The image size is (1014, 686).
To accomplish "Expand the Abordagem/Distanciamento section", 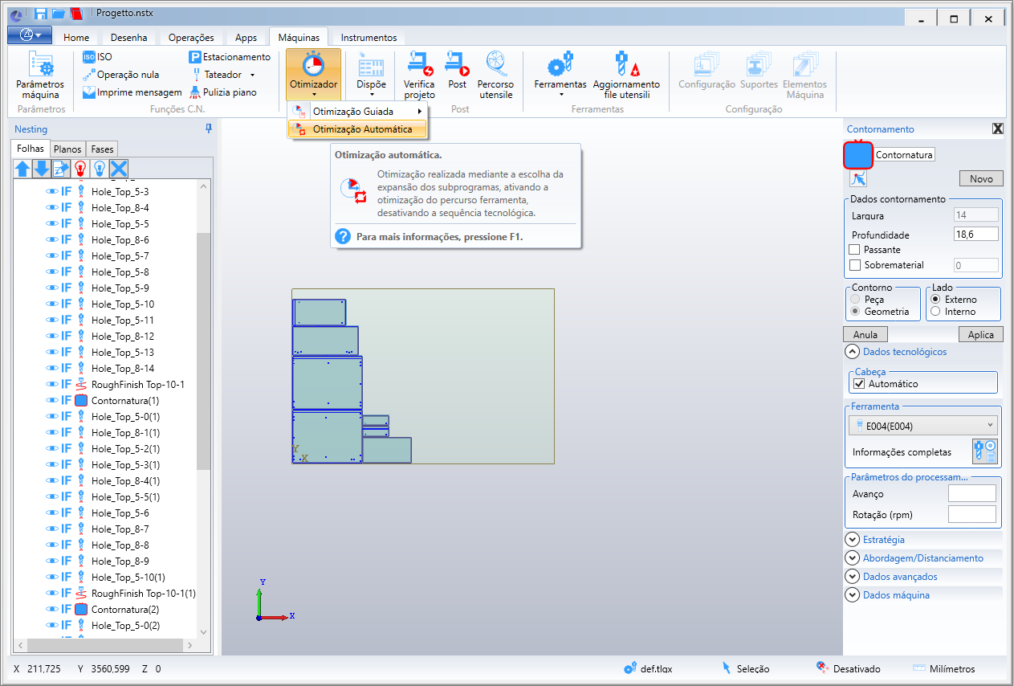I will [851, 558].
